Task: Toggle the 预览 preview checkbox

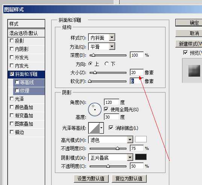Action: (185, 52)
